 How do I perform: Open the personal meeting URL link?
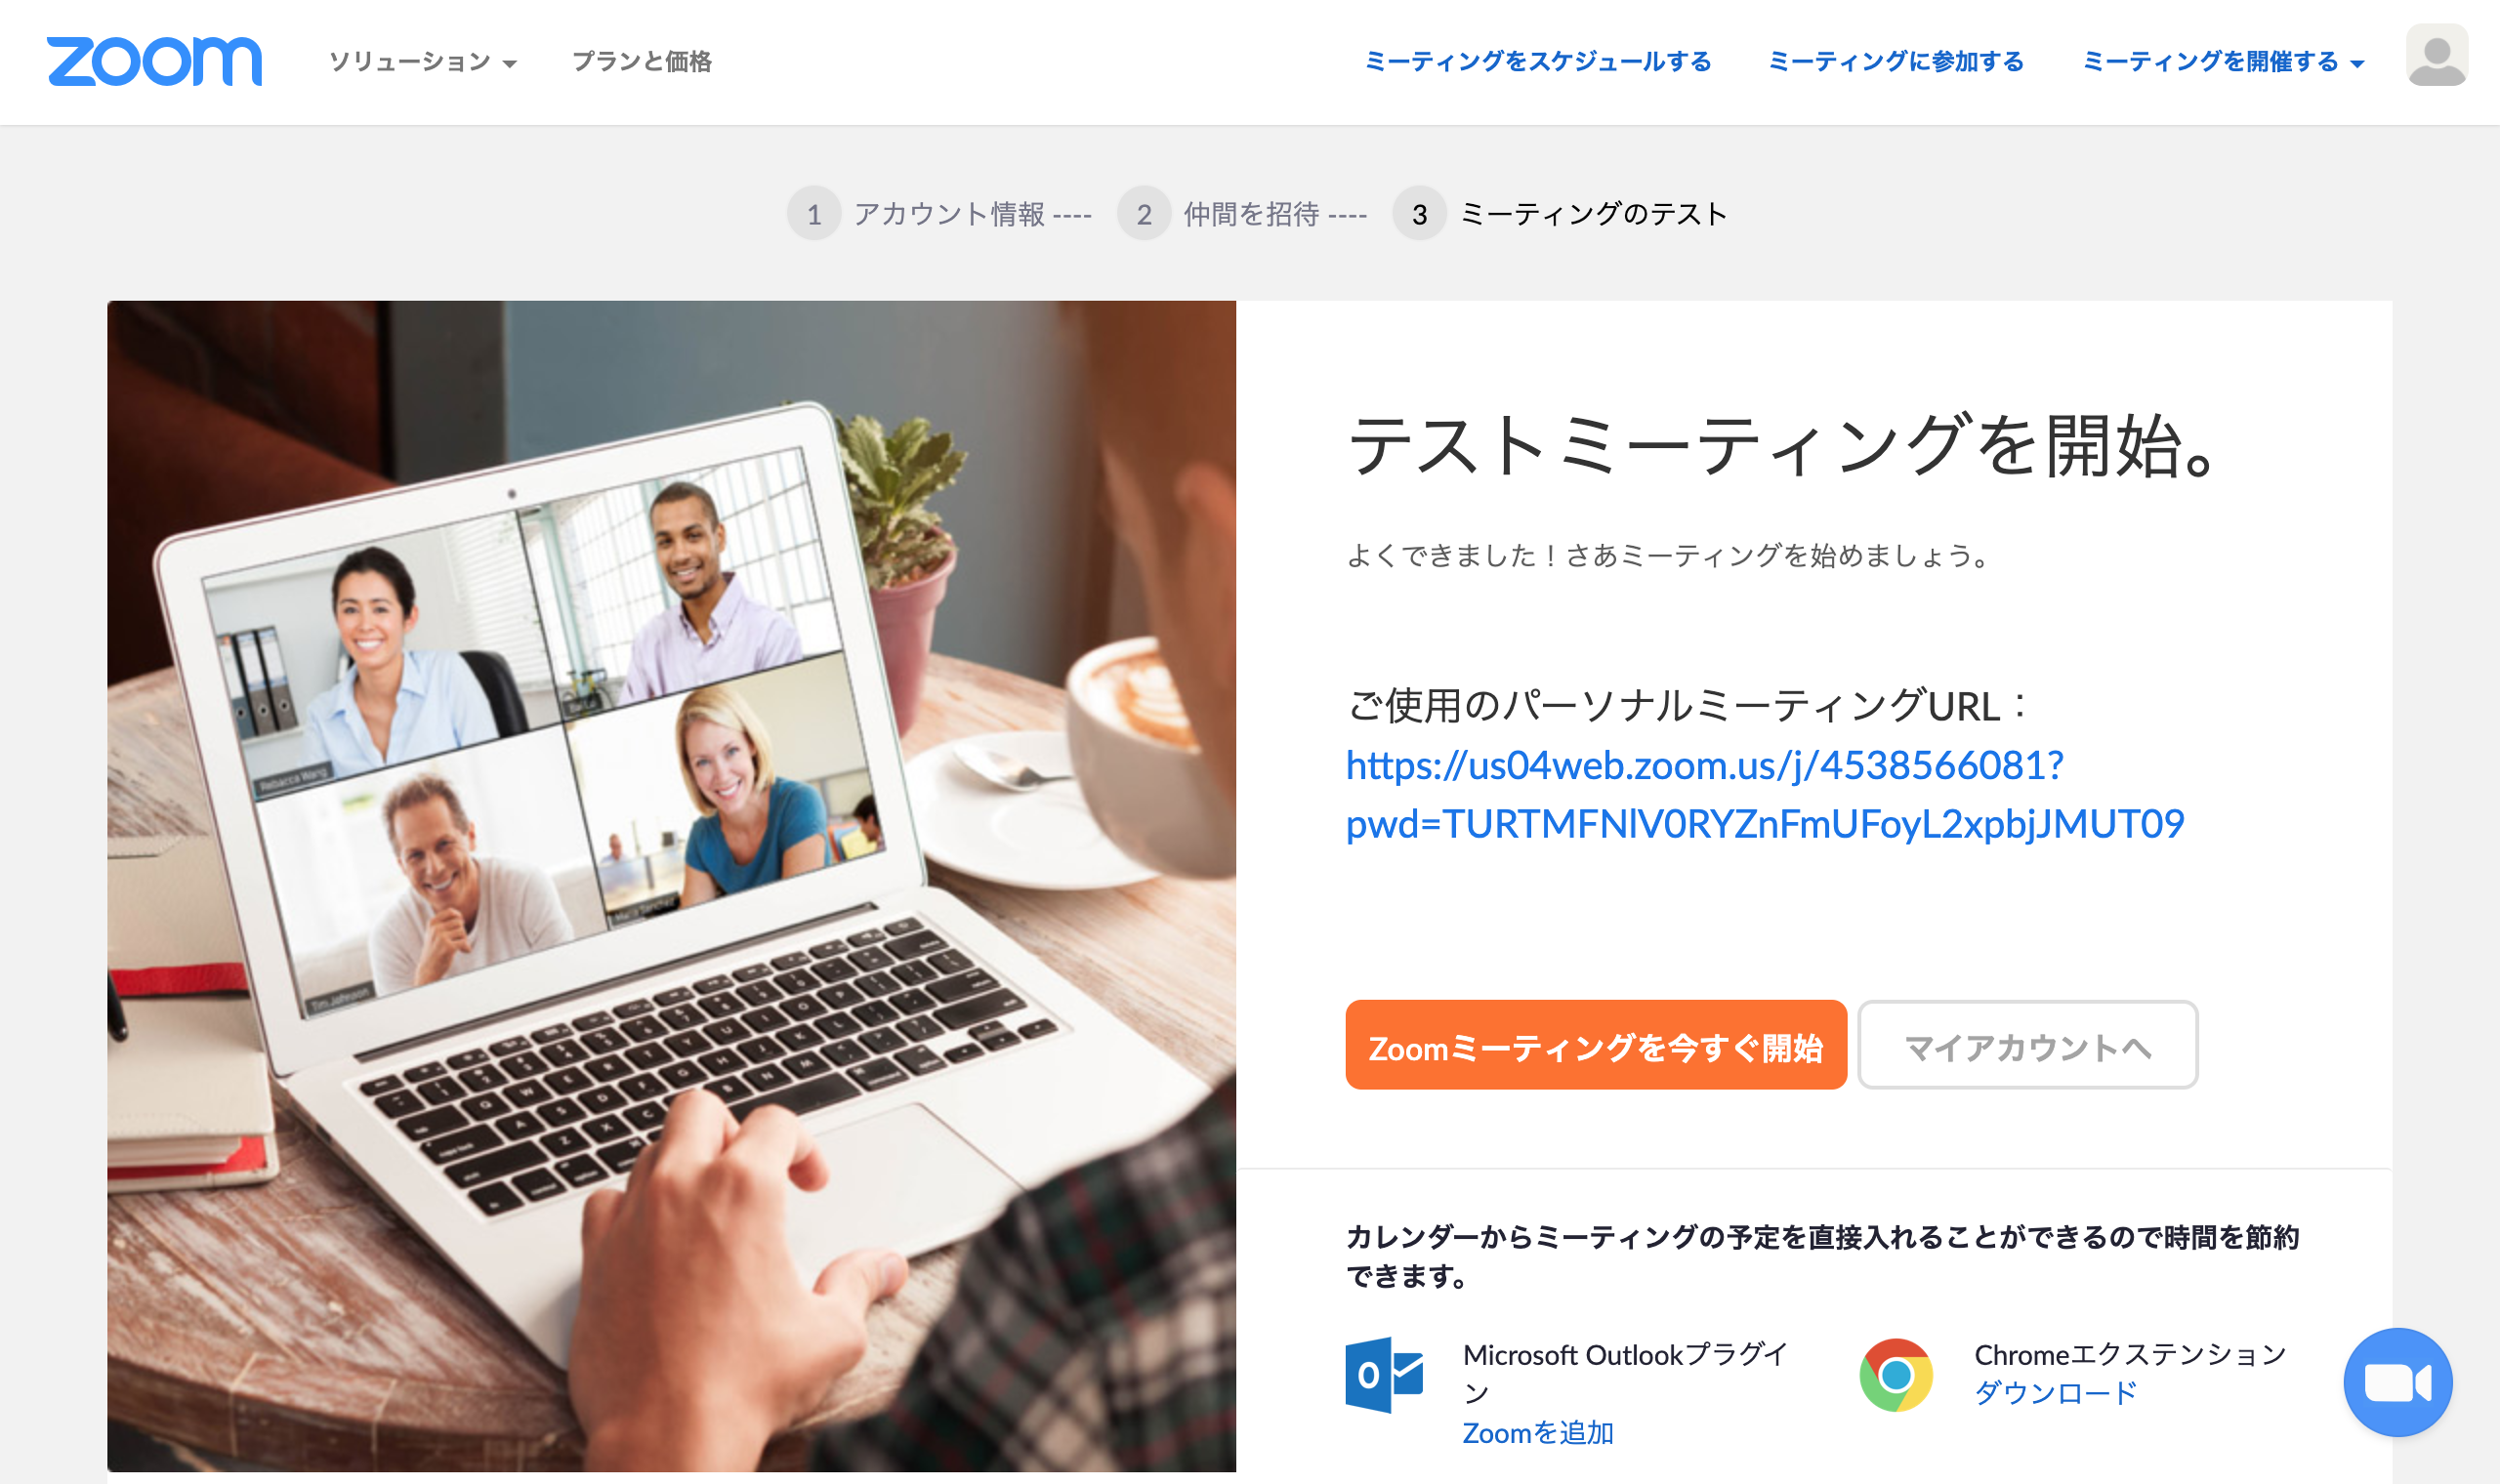[x=1764, y=795]
